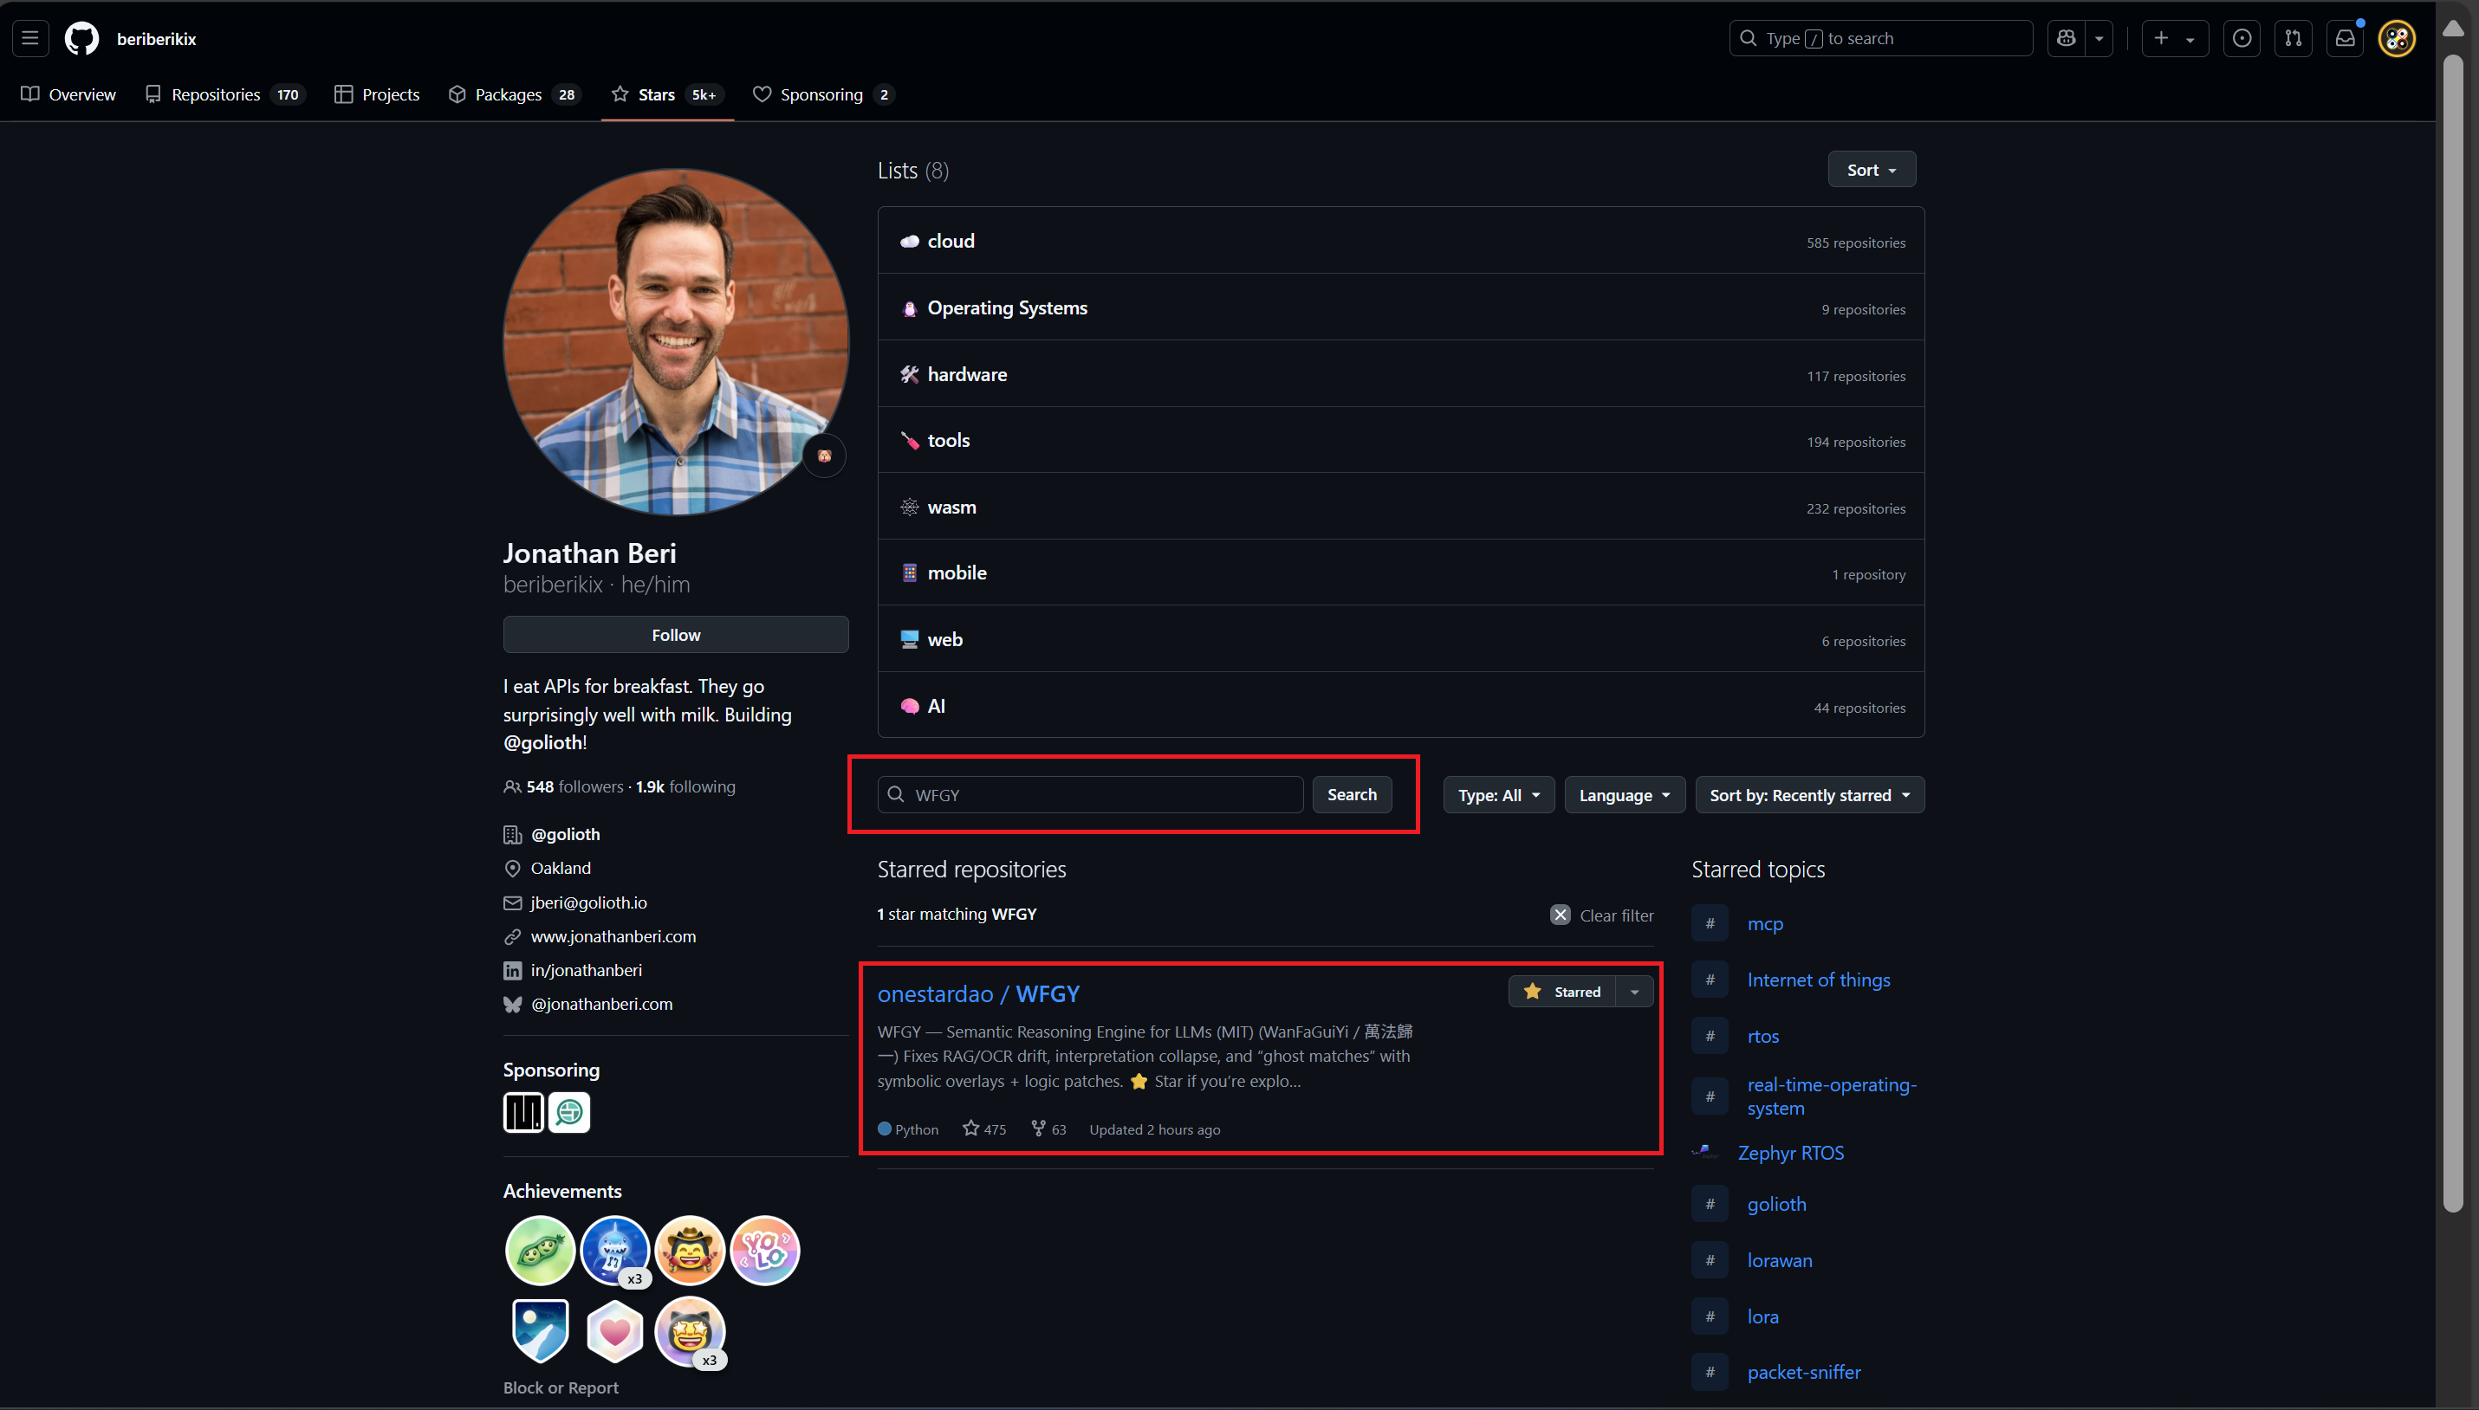Open the notifications inbox icon
Screen dimensions: 2479x1410
2345,39
